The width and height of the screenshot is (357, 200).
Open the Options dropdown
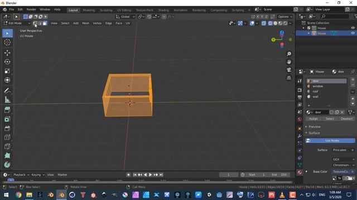pos(285,17)
